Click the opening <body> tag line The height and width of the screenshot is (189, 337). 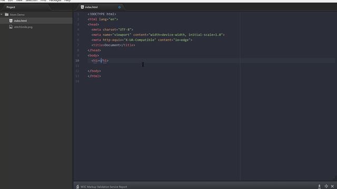point(93,55)
